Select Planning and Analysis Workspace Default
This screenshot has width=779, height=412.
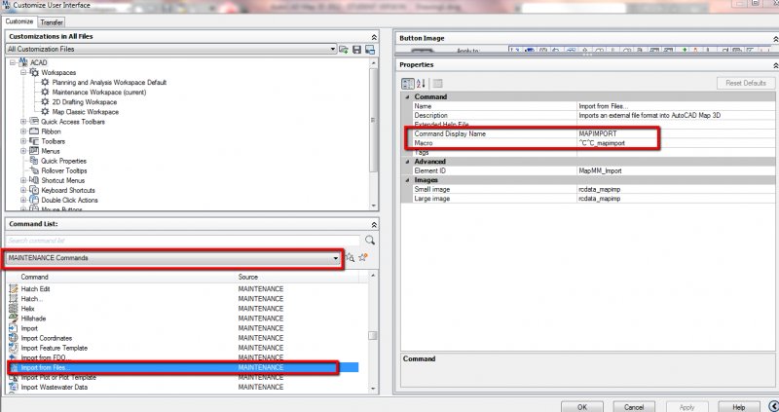pos(109,83)
